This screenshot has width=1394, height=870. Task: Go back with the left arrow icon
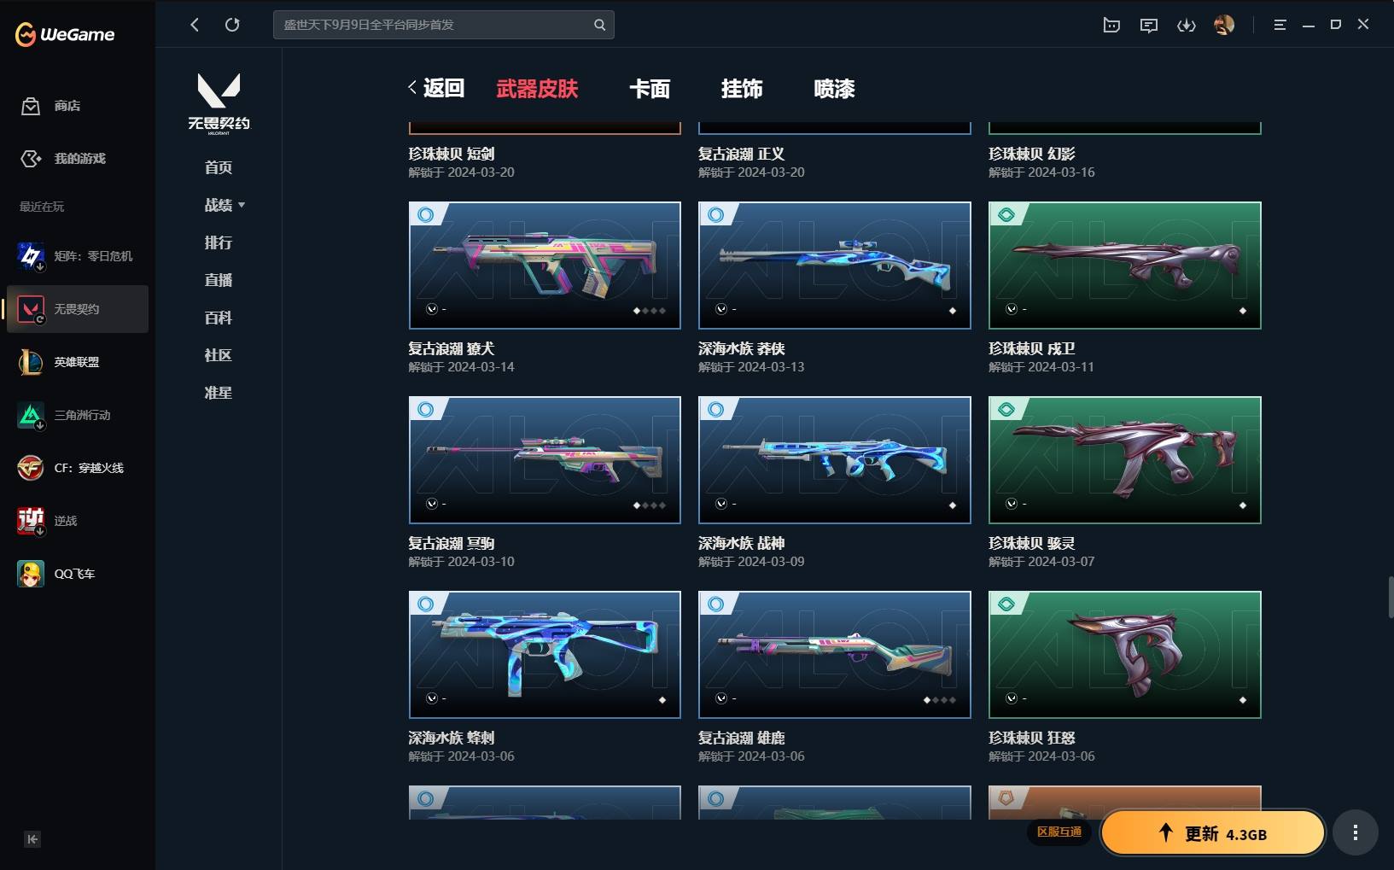click(195, 25)
